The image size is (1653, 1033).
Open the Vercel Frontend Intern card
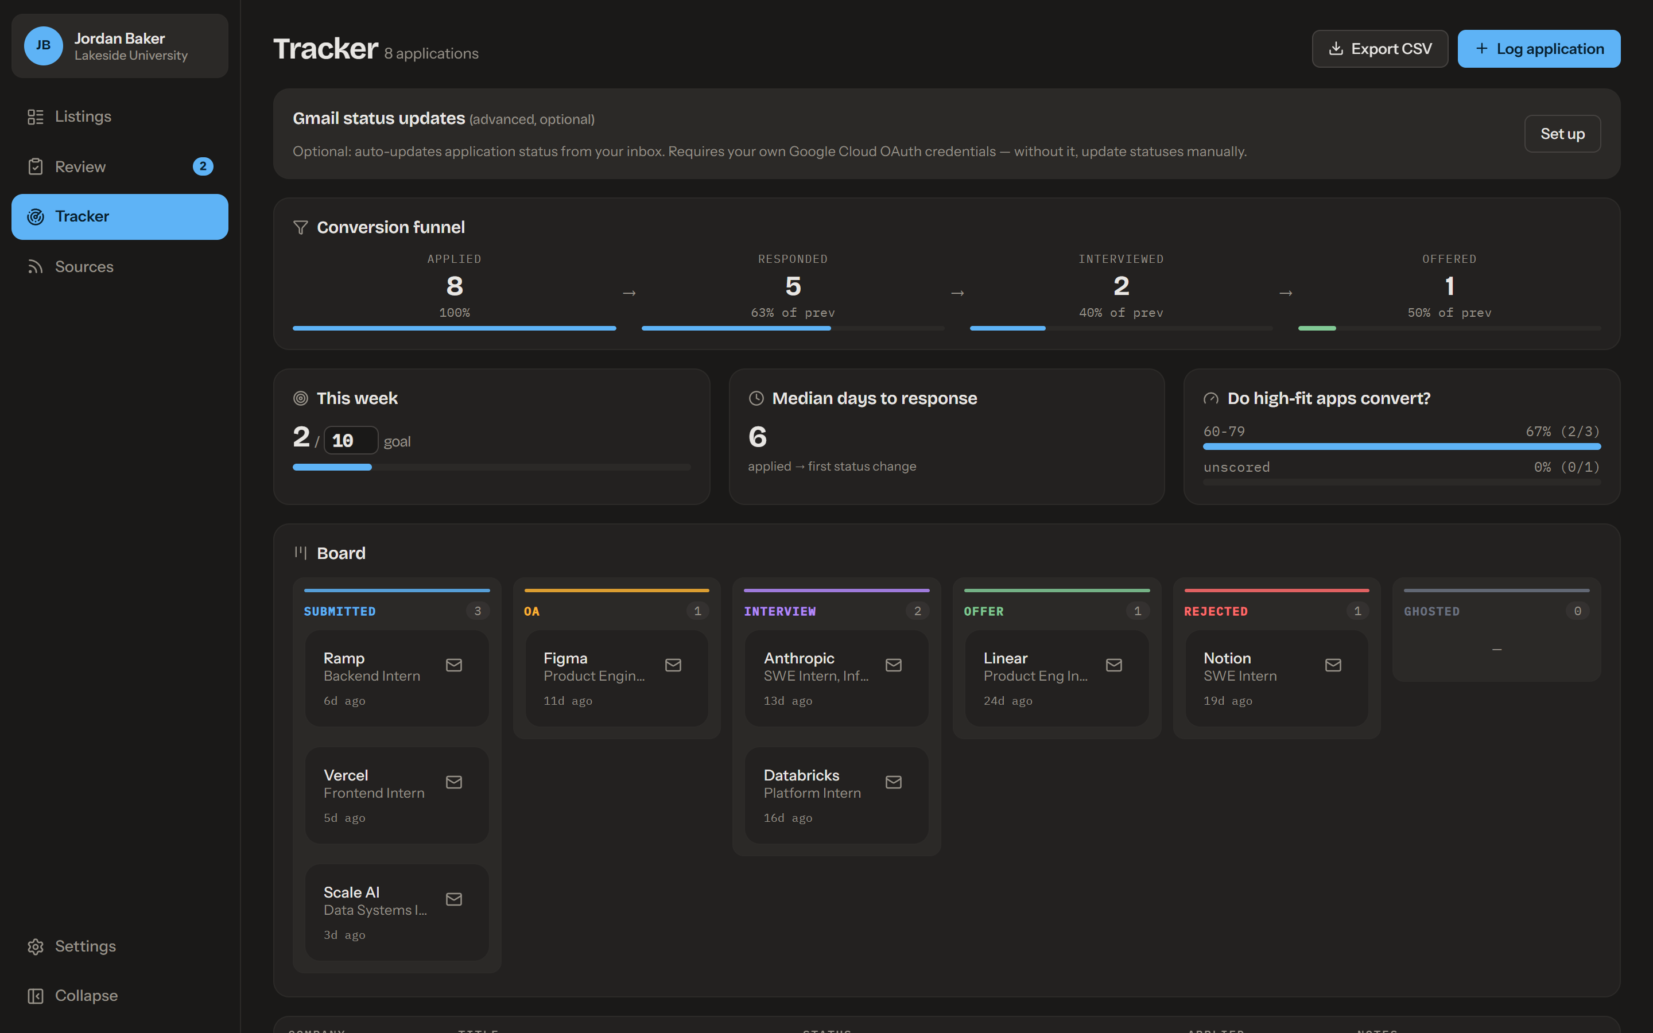pyautogui.click(x=397, y=795)
